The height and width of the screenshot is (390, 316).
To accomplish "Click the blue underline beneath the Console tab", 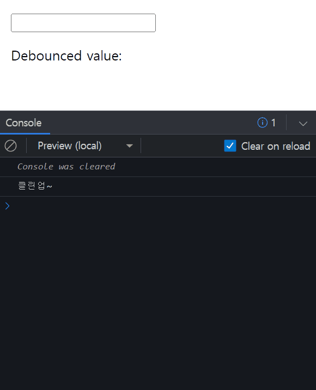I will point(25,133).
